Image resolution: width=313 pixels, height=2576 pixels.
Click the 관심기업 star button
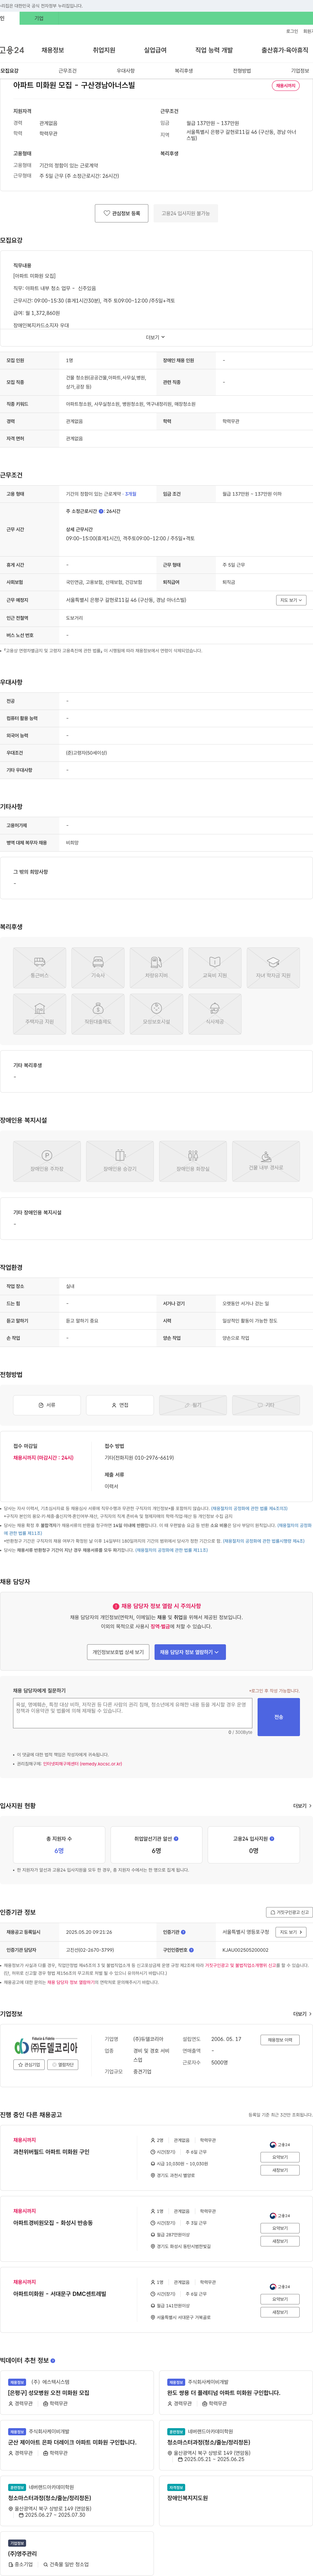(x=29, y=2065)
